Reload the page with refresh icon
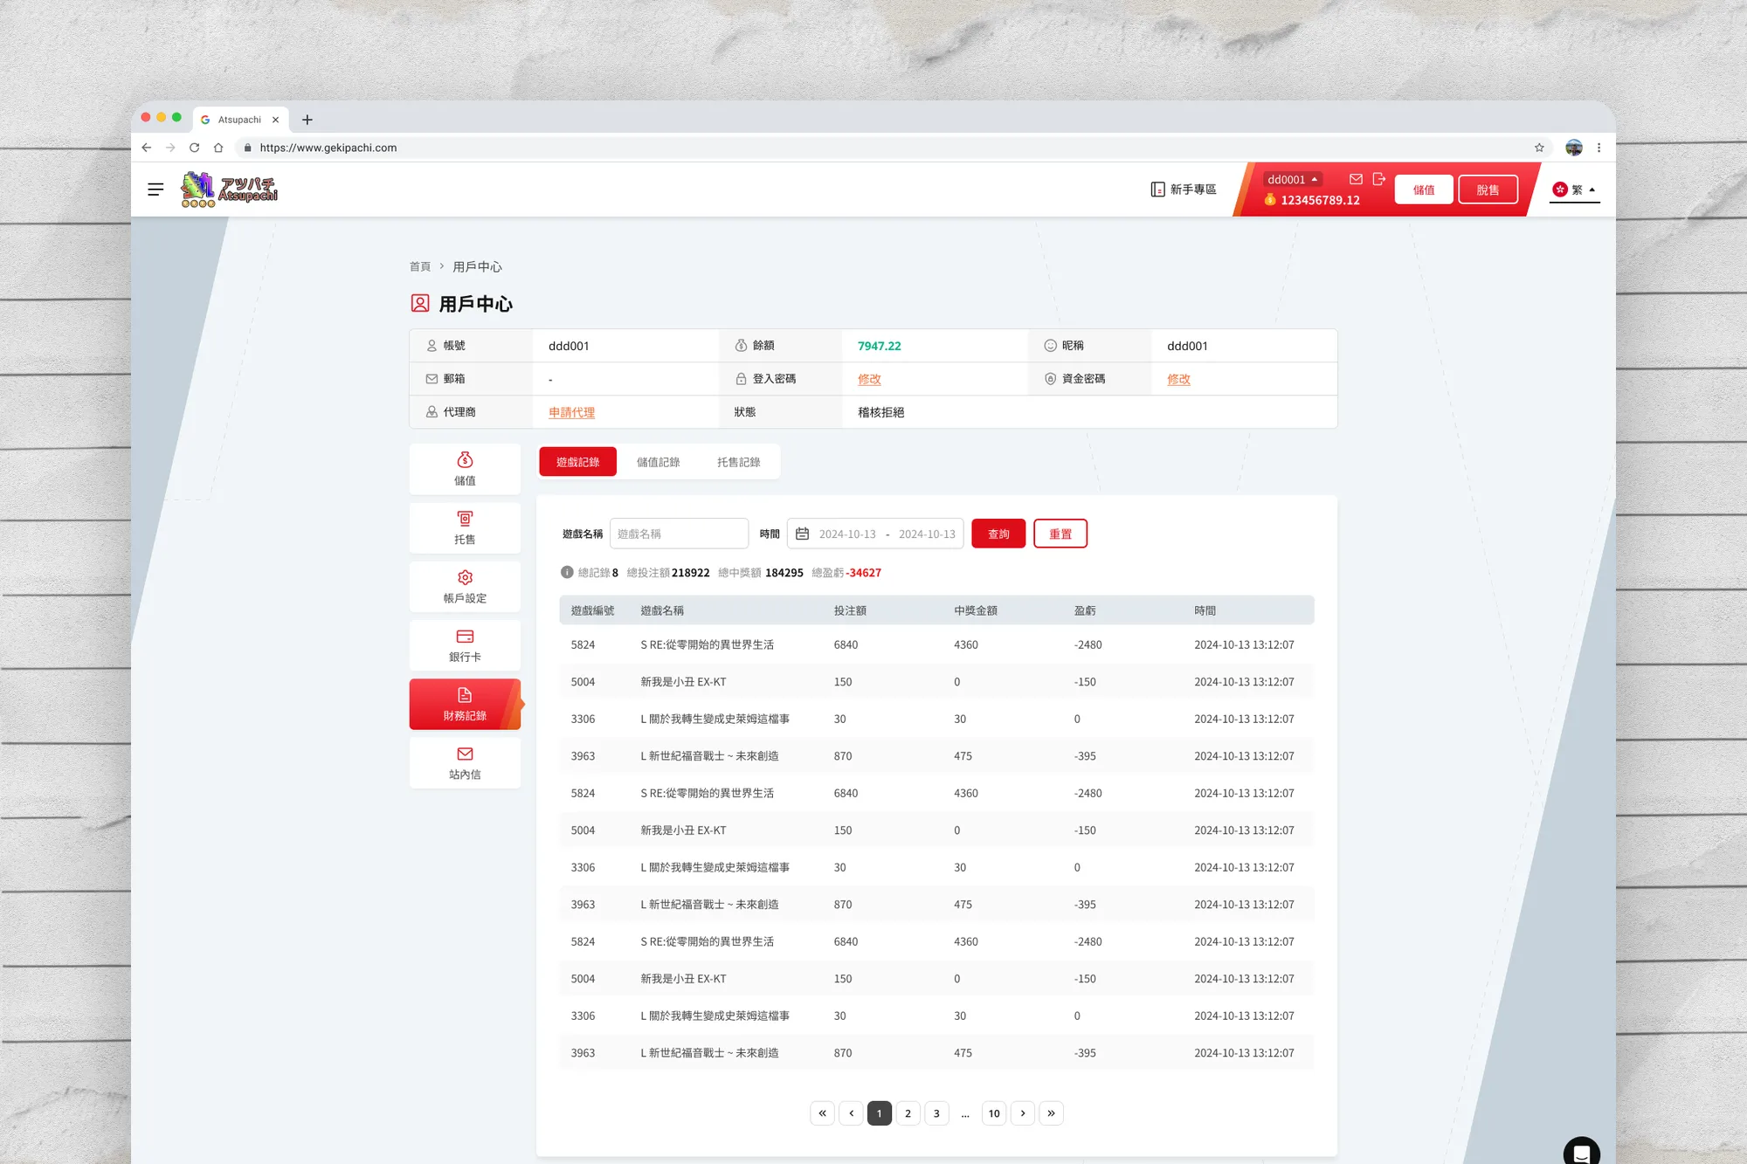This screenshot has width=1747, height=1164. point(195,148)
